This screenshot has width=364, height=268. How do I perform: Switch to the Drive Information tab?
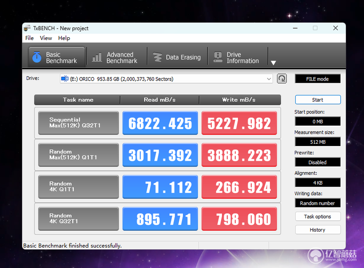click(238, 57)
